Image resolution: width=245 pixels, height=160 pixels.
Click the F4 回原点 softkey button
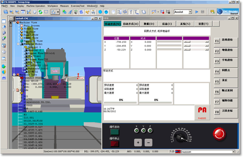(226, 71)
